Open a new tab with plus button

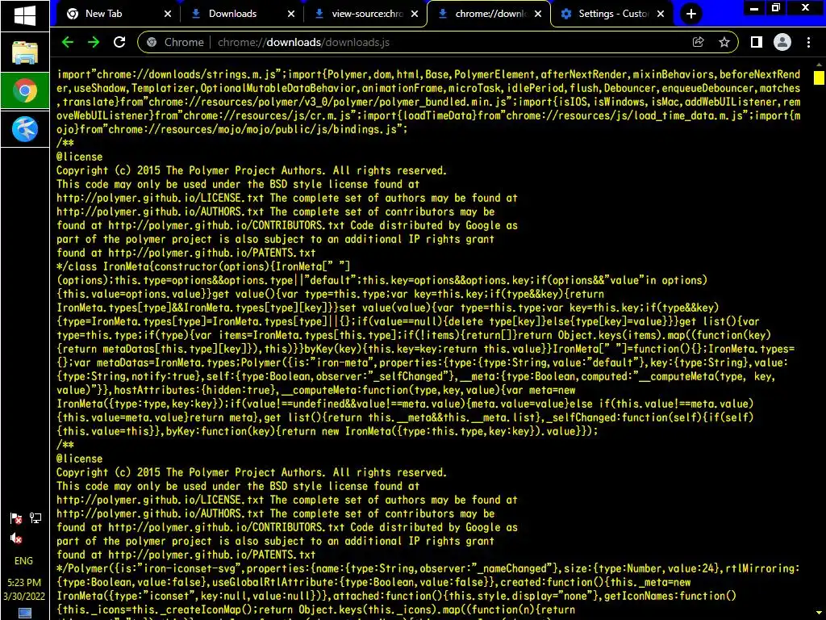691,14
